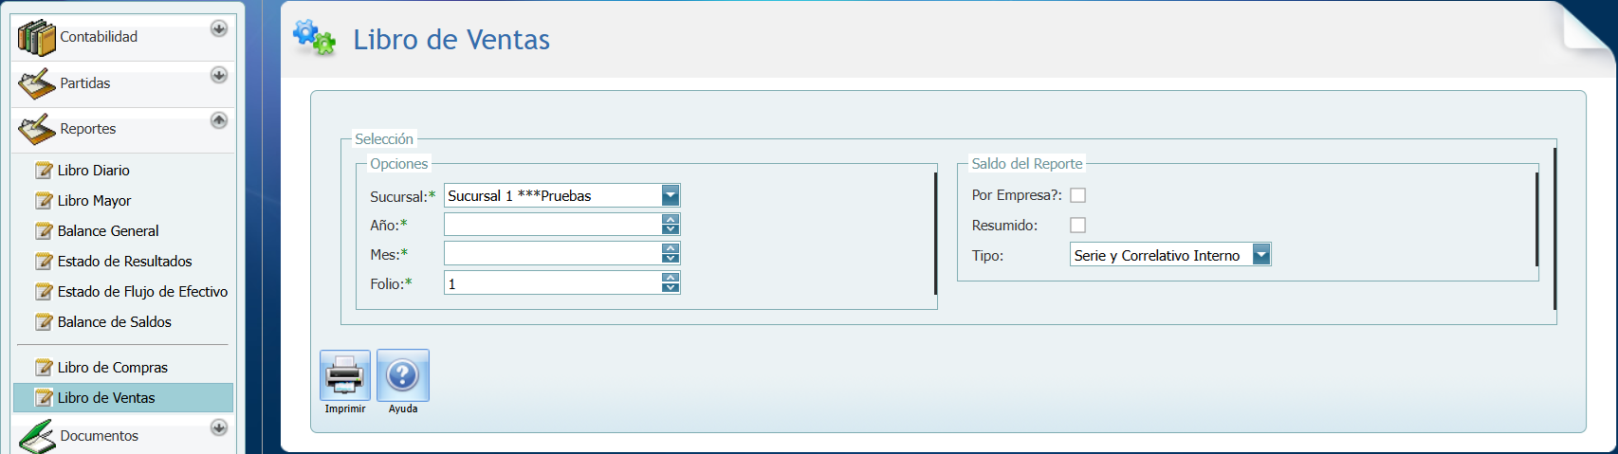Click the Documentos book icon
The height and width of the screenshot is (454, 1618).
point(36,436)
